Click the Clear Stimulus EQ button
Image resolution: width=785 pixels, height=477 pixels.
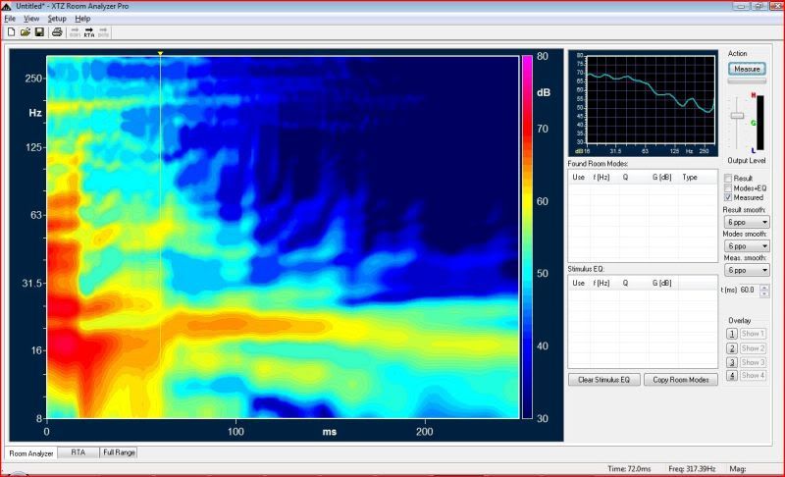603,380
